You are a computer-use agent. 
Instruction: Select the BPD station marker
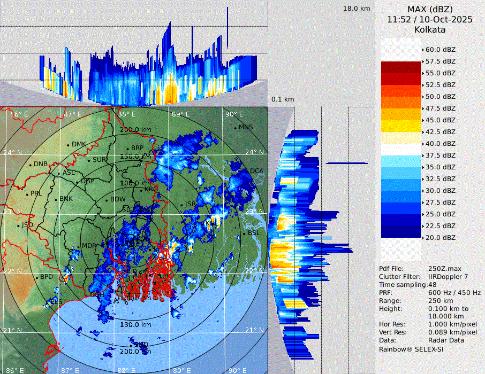(x=37, y=278)
